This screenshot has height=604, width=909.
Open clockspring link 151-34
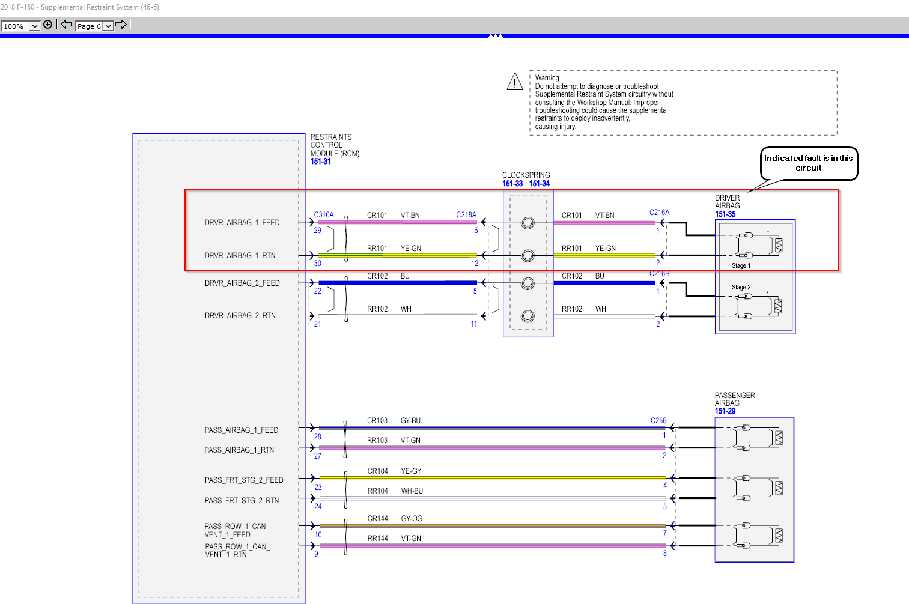tap(539, 184)
